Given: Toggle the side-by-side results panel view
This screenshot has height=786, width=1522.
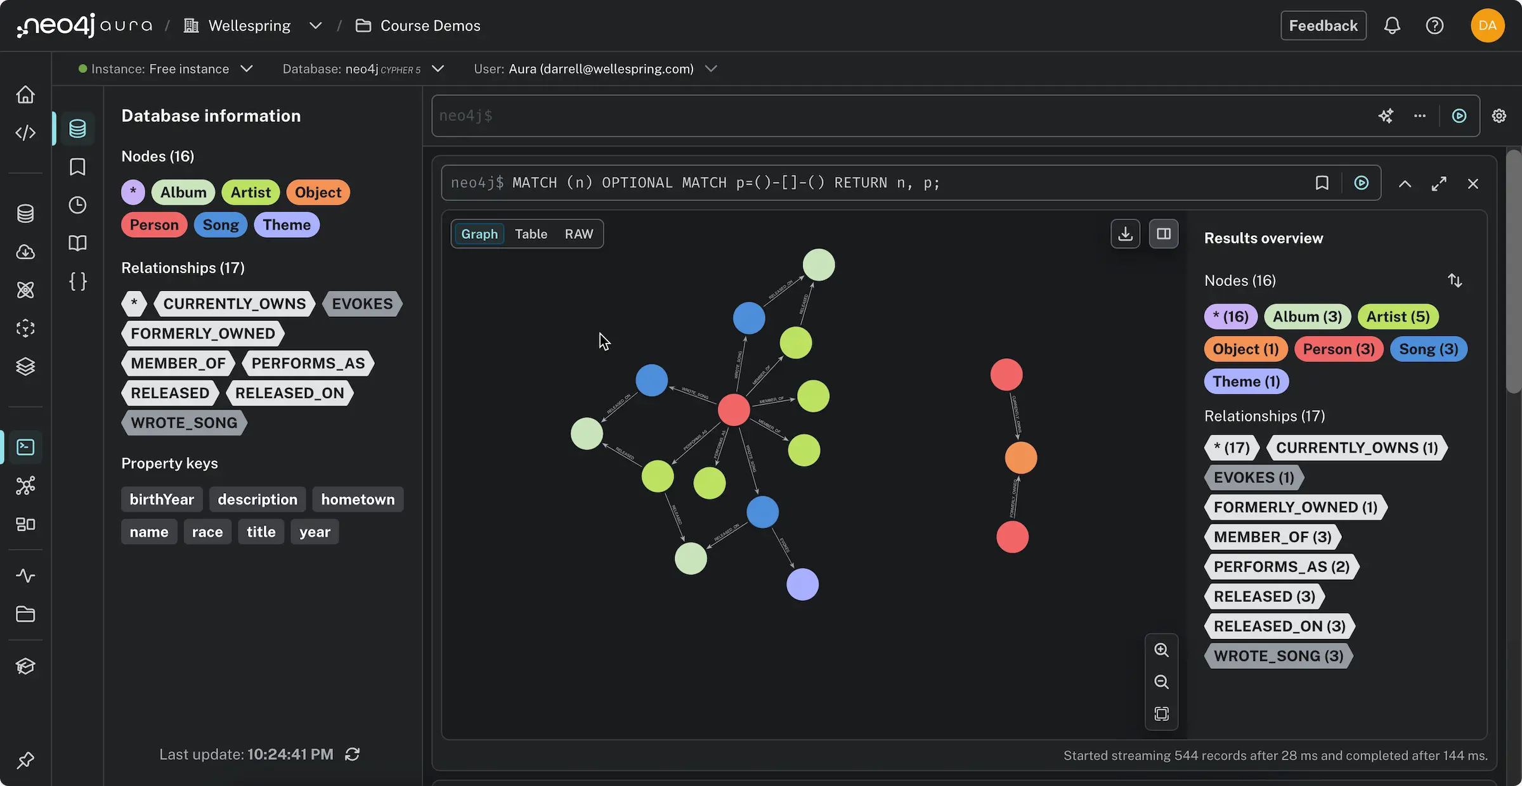Looking at the screenshot, I should tap(1164, 233).
